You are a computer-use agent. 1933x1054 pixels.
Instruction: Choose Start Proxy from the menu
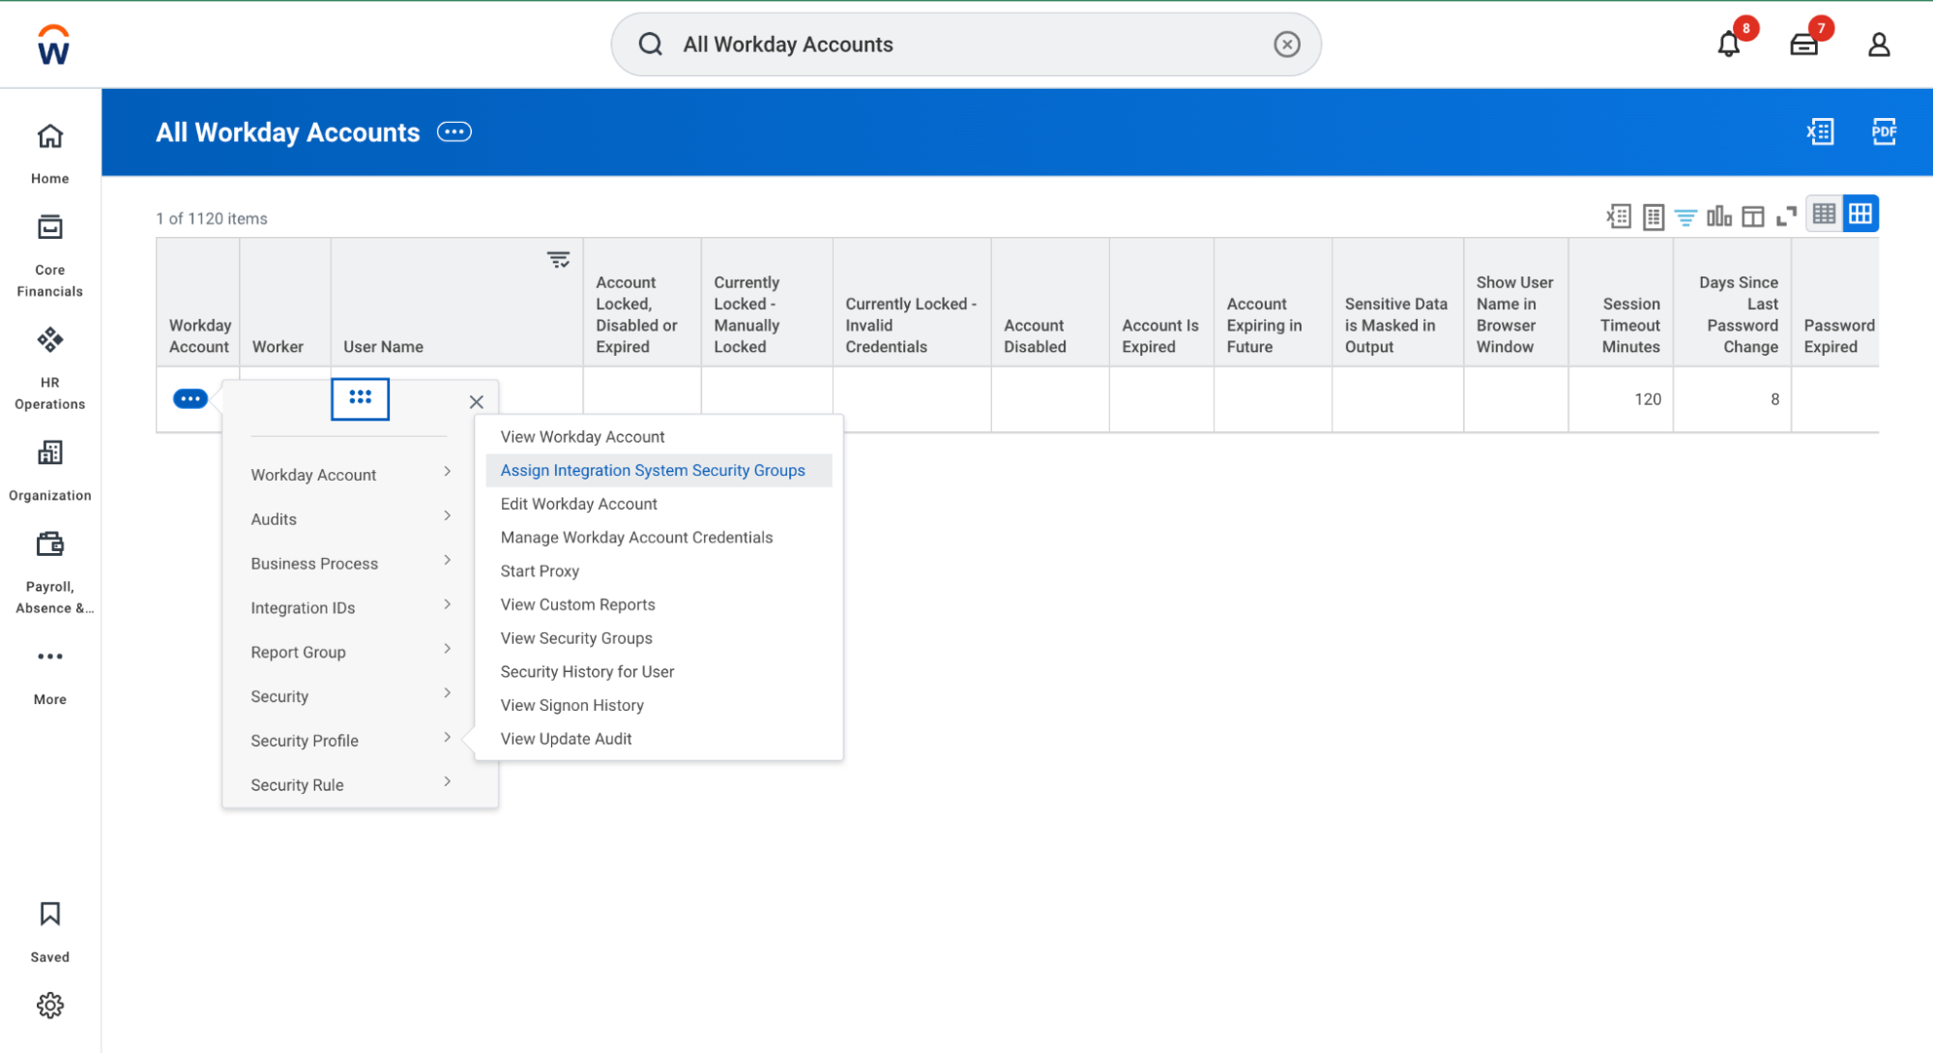pos(540,571)
